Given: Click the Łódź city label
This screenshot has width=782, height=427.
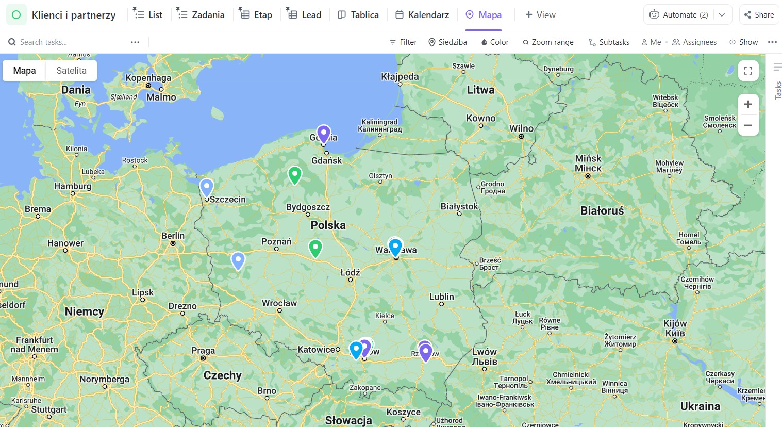Looking at the screenshot, I should tap(350, 272).
